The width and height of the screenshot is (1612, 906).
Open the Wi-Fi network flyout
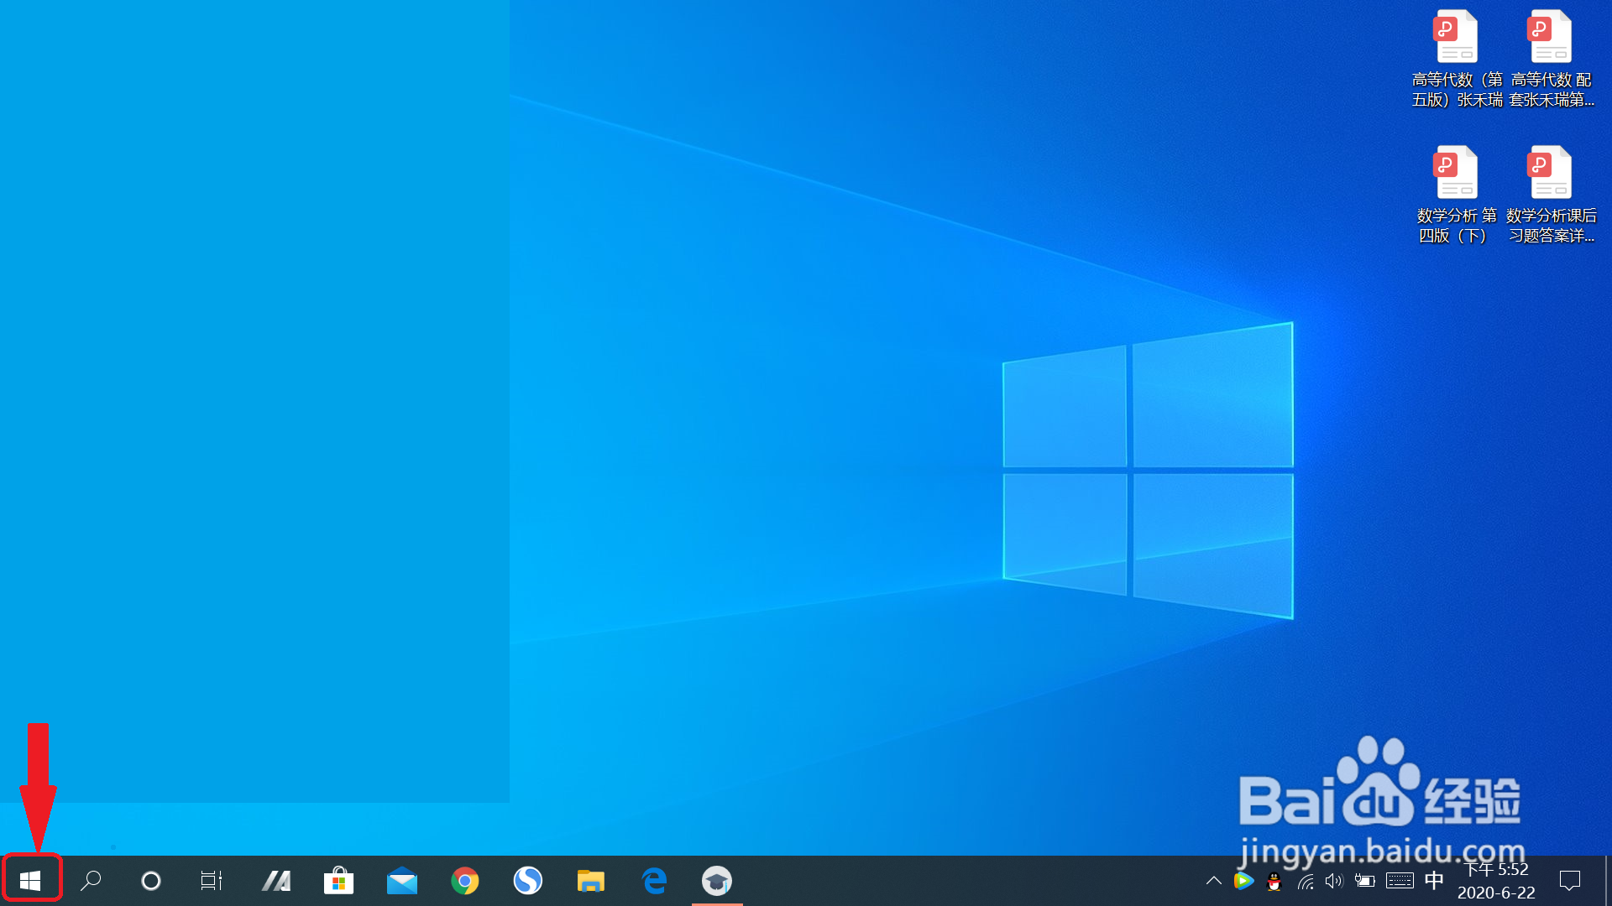[1306, 881]
